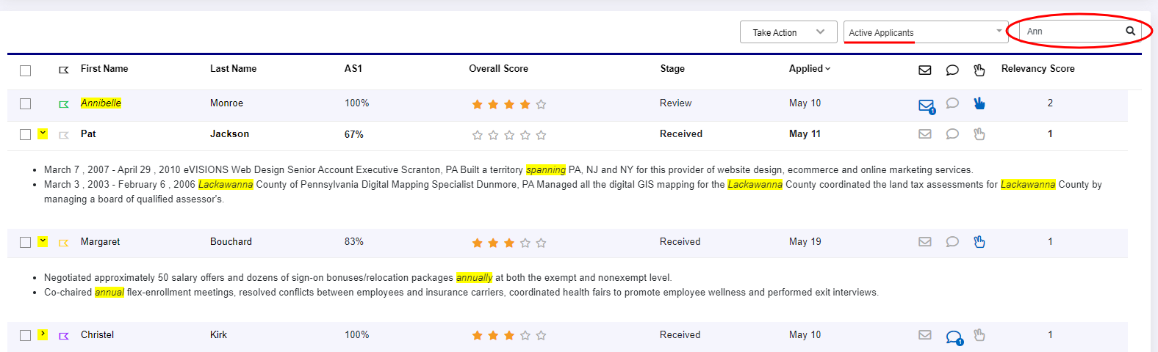Open the Active Applicants filter dropdown
The image size is (1158, 352).
[x=926, y=32]
